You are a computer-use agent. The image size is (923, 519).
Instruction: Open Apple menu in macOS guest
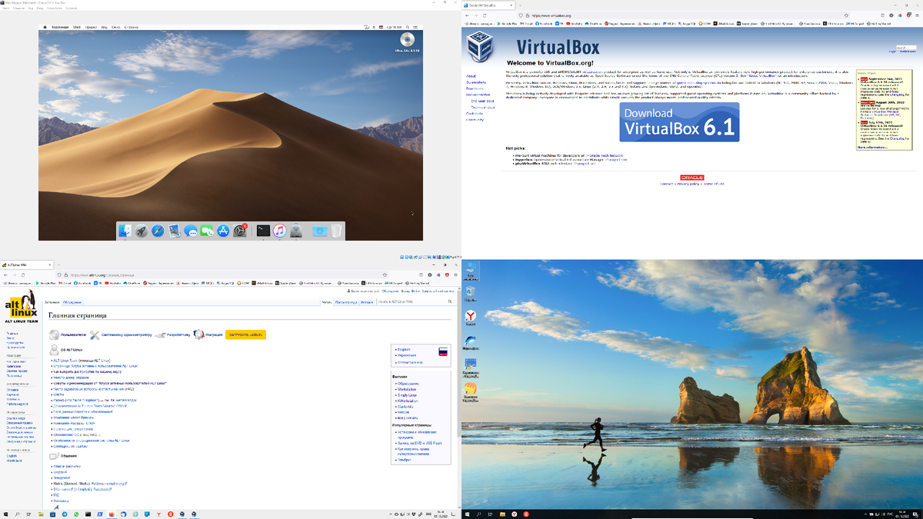(45, 27)
